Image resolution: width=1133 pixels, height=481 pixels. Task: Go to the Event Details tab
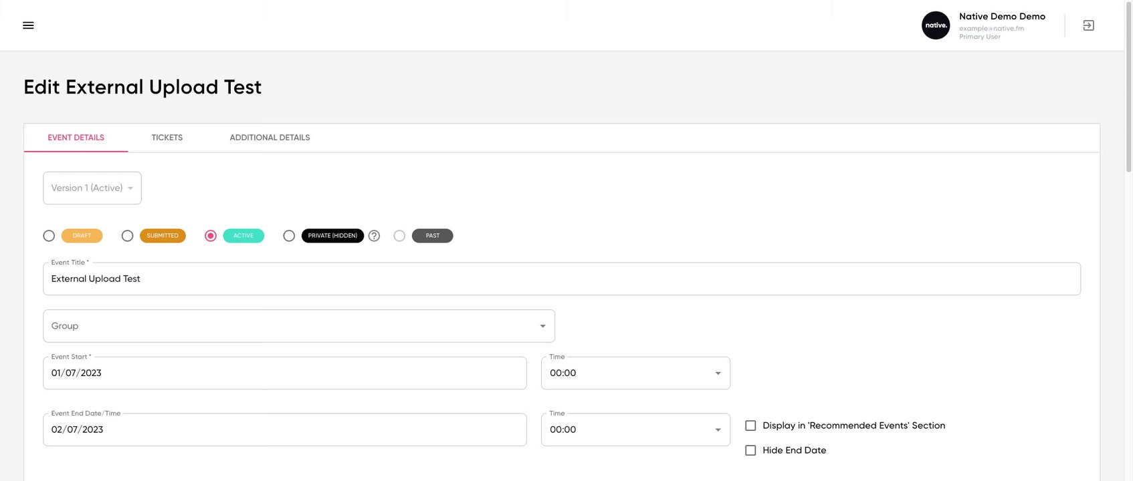click(76, 138)
